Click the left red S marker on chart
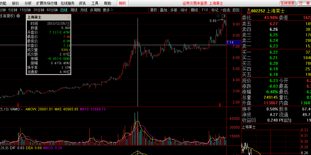This screenshot has width=311, height=155. coord(18,104)
